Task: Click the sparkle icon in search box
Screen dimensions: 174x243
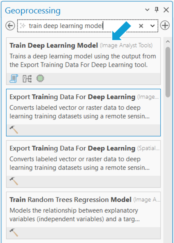Action: 23,26
